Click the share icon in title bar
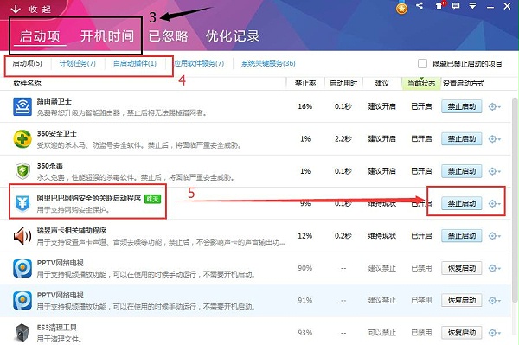The image size is (519, 345). click(x=420, y=6)
